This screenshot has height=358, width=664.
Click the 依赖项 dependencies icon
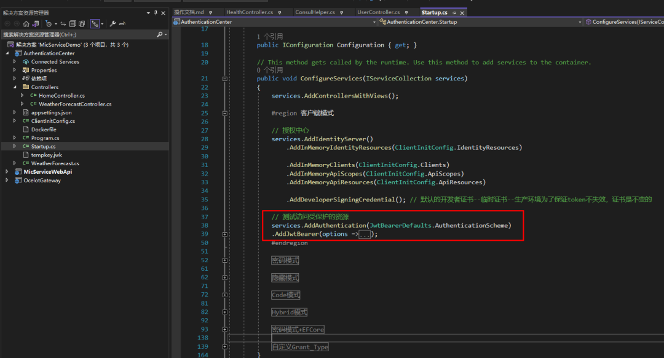pyautogui.click(x=26, y=78)
